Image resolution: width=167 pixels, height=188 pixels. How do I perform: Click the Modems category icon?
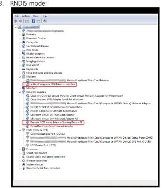(24, 76)
